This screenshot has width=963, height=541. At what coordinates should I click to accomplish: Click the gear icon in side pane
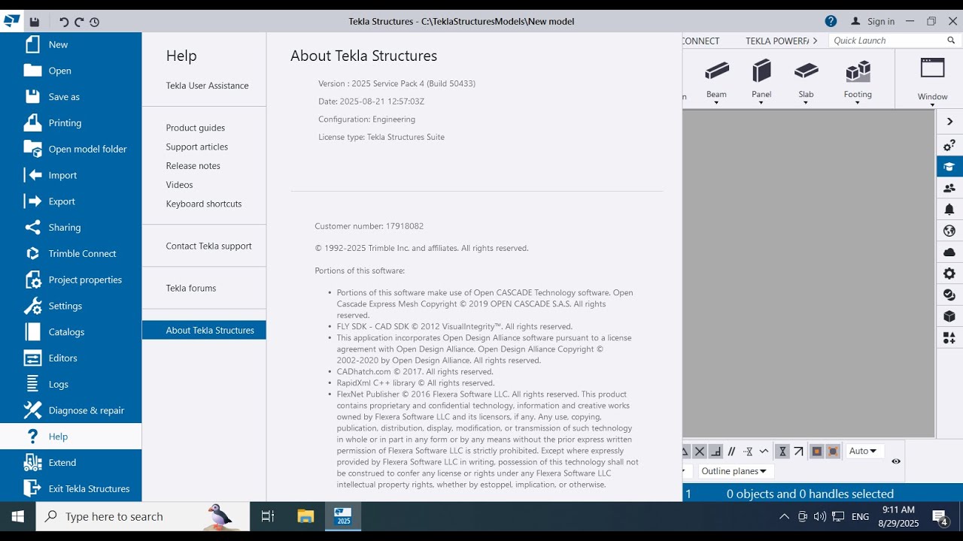click(949, 274)
